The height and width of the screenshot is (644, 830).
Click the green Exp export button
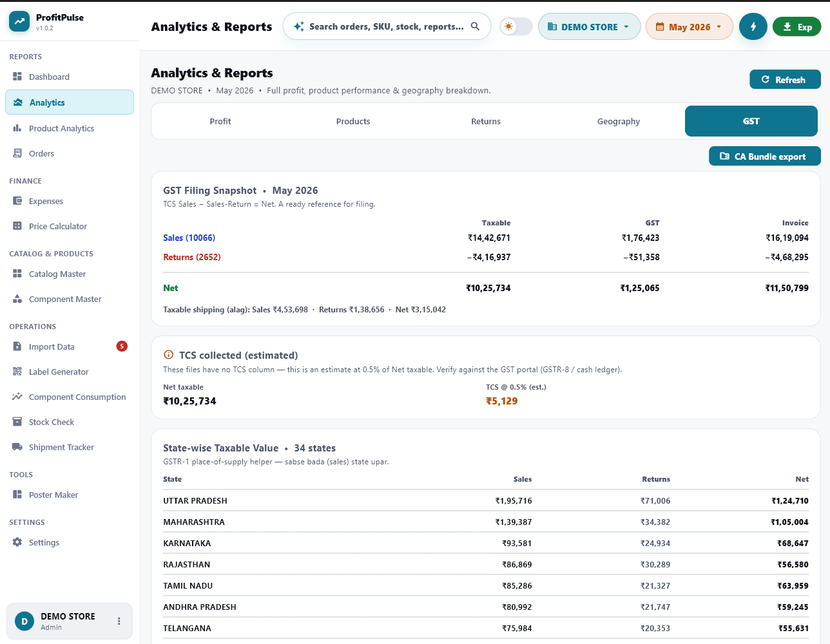(x=797, y=27)
